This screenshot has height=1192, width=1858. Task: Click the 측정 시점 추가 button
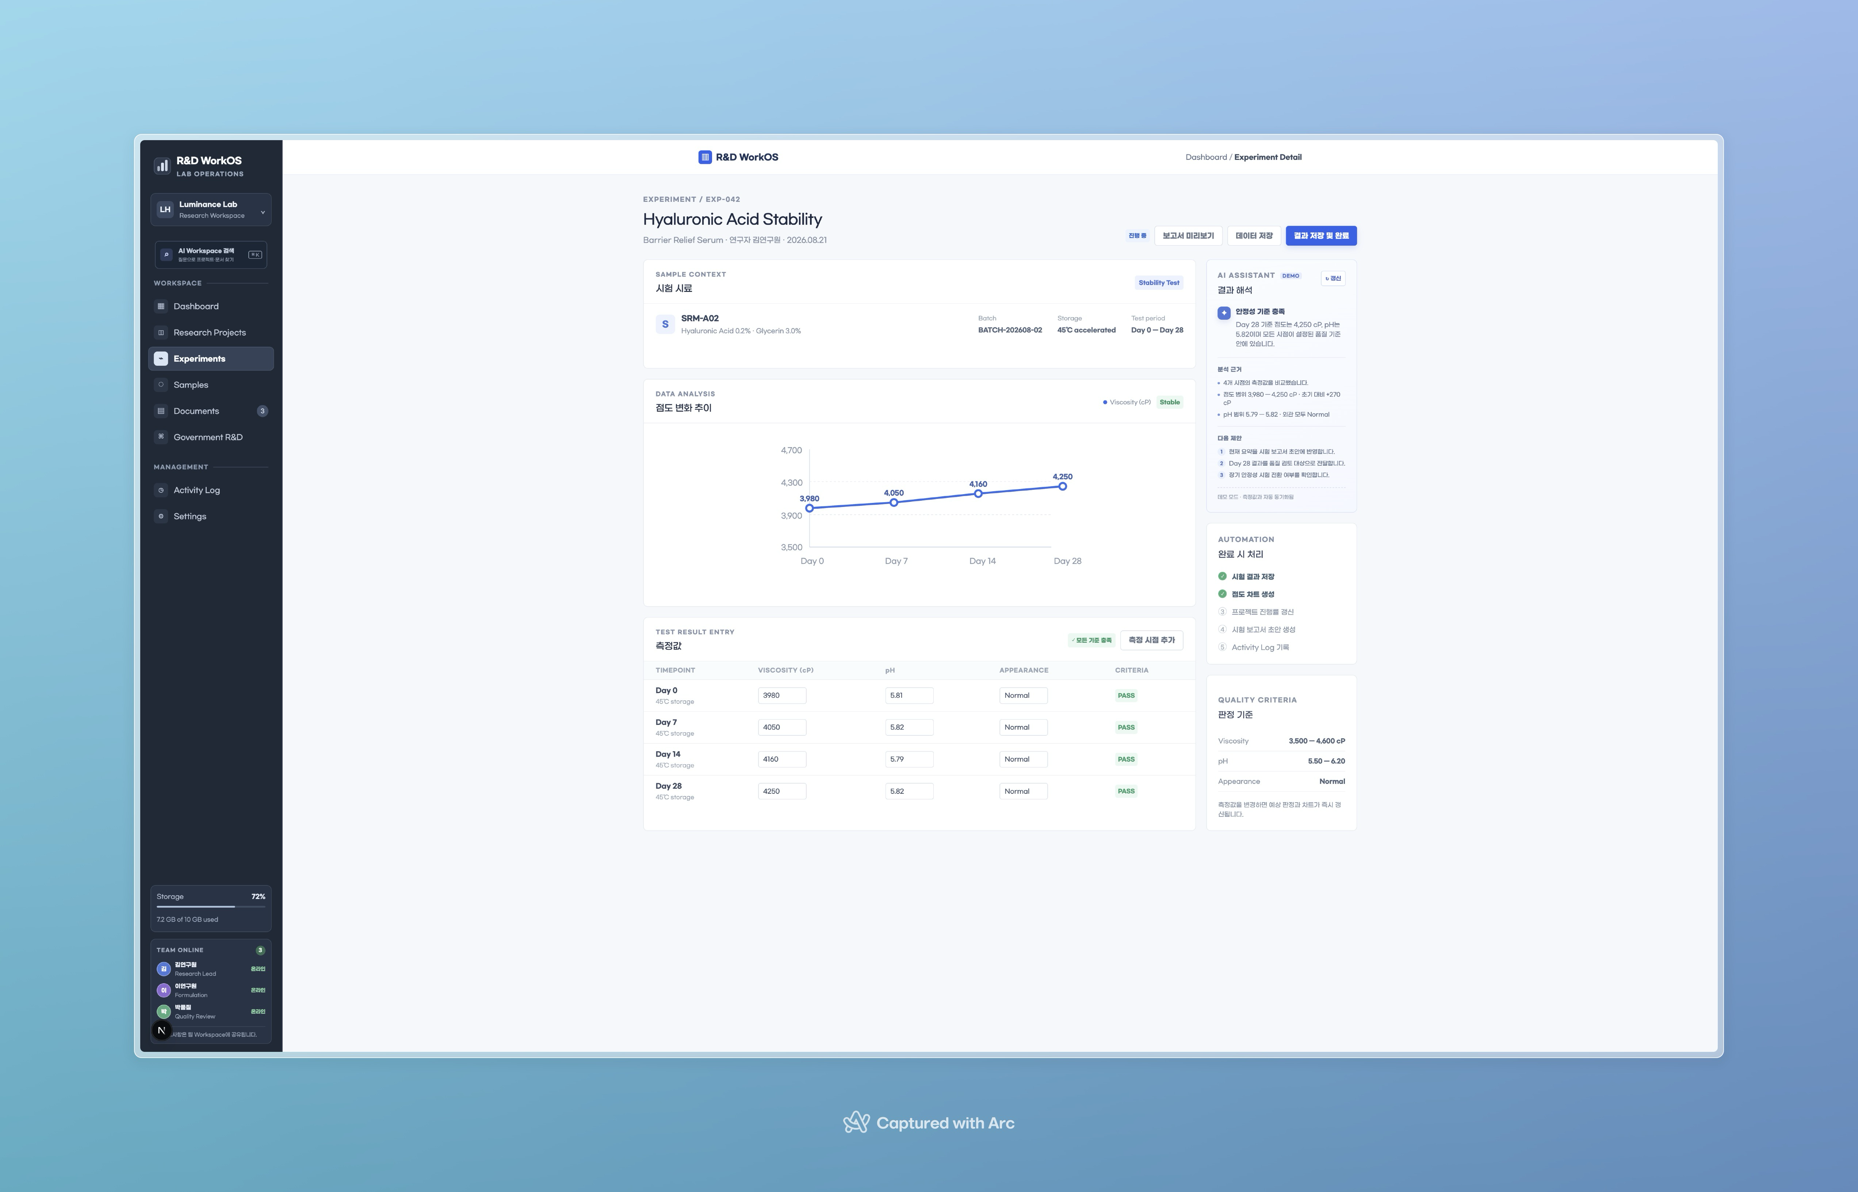1152,640
